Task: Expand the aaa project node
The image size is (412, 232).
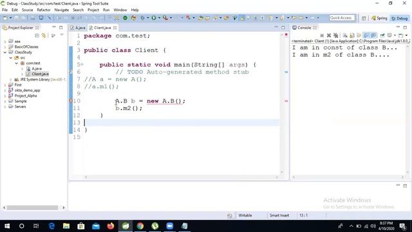Action: 5,41
